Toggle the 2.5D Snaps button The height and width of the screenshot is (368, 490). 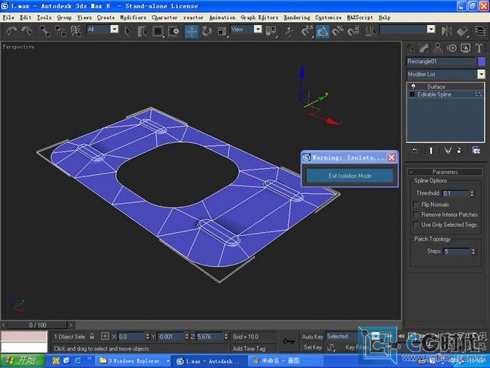307,31
